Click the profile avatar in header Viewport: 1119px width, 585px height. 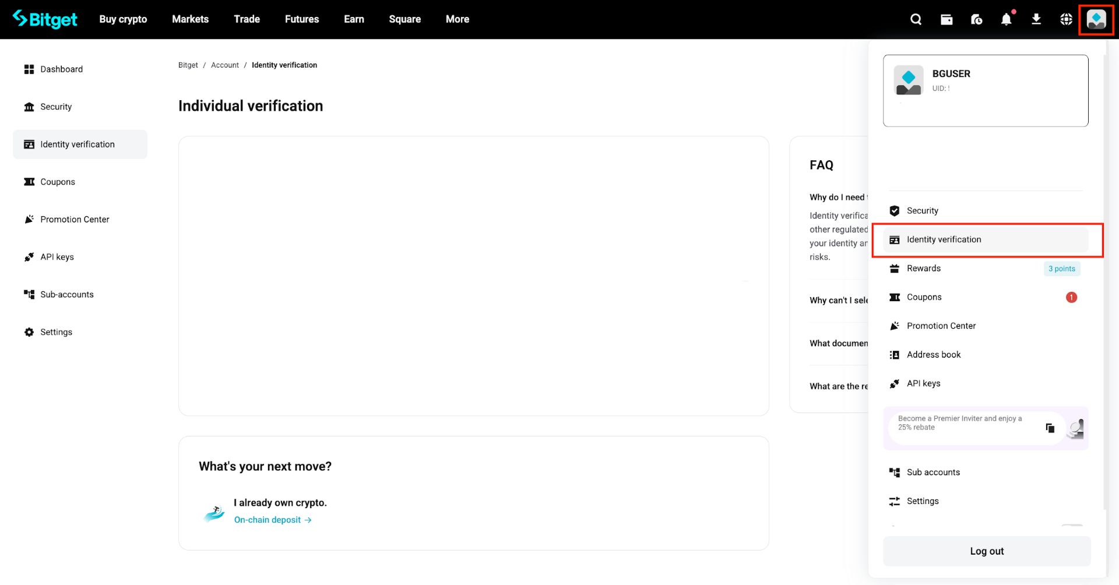[1096, 19]
